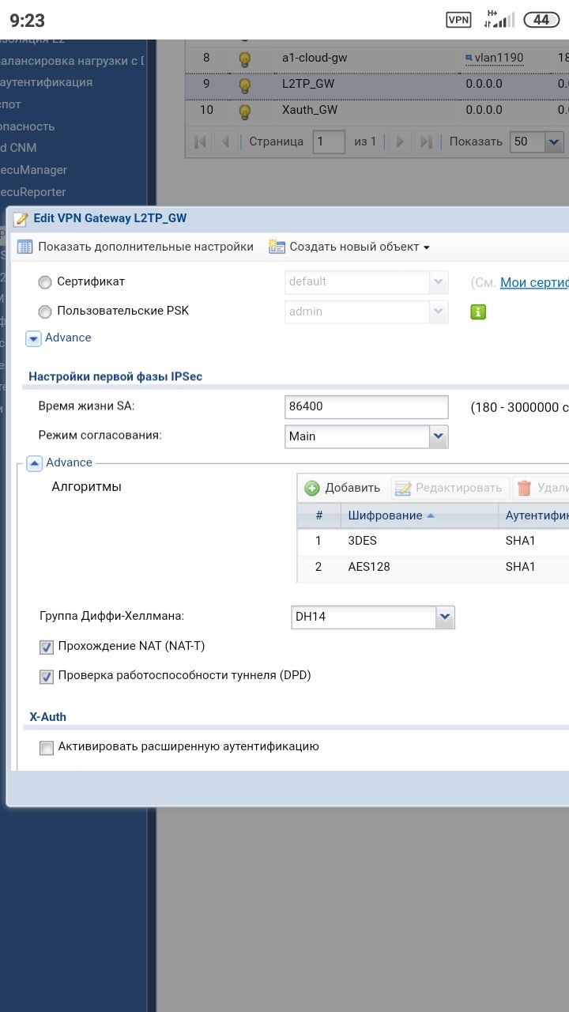The image size is (569, 1012).
Task: Click the Аутентификация column header in algorithms
Action: click(x=534, y=515)
